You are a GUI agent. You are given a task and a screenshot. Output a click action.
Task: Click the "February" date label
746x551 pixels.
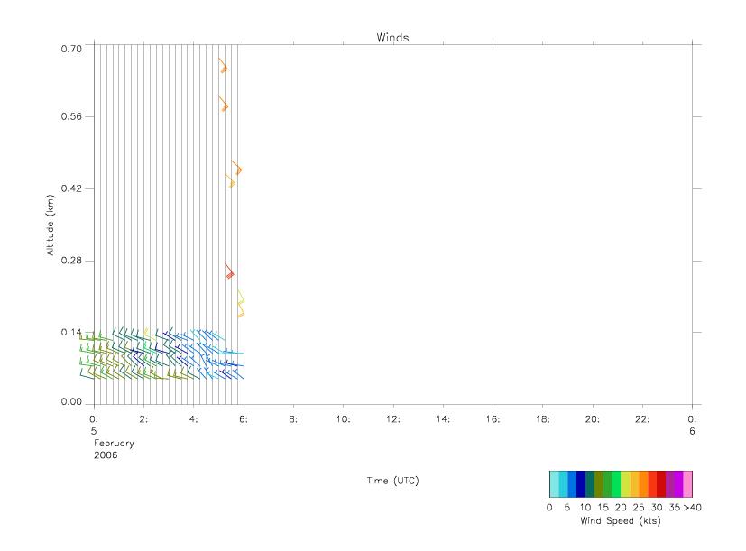pyautogui.click(x=114, y=443)
